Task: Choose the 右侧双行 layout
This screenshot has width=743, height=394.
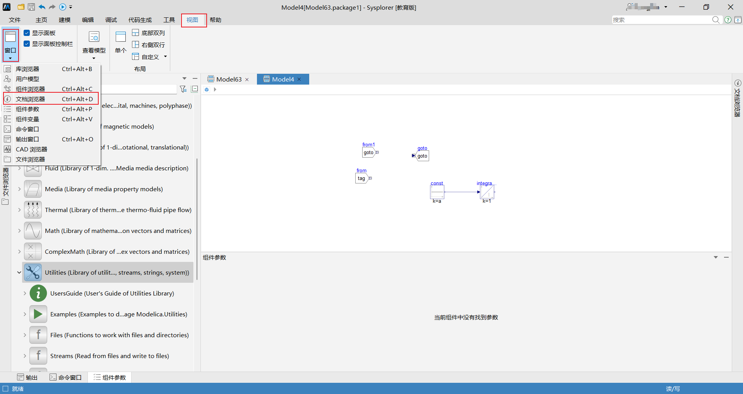Action: tap(149, 45)
